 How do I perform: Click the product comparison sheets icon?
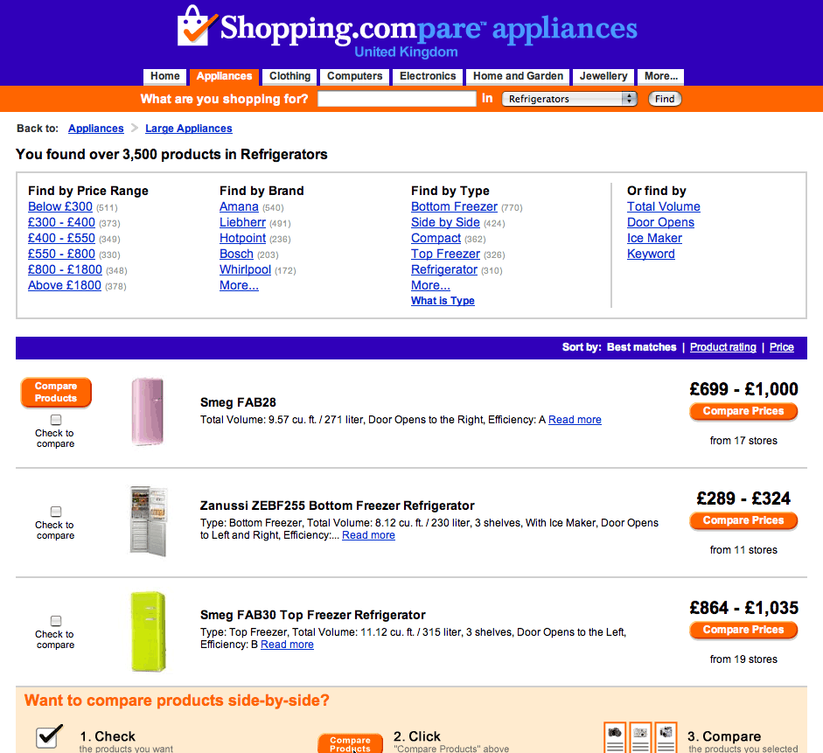640,737
